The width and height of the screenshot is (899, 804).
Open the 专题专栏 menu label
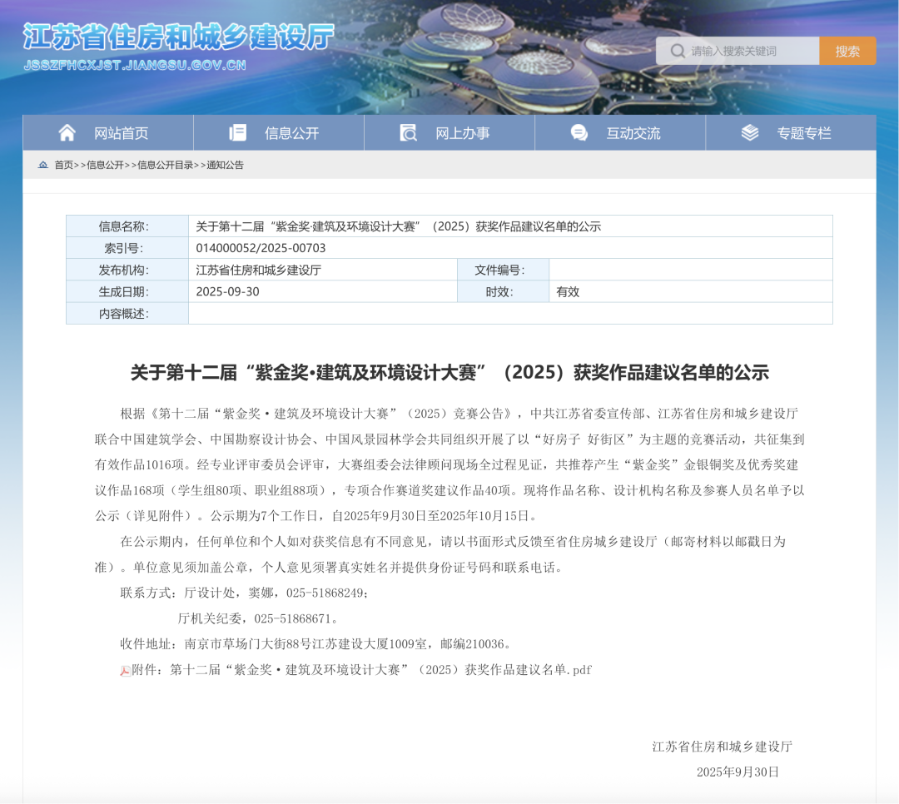803,133
